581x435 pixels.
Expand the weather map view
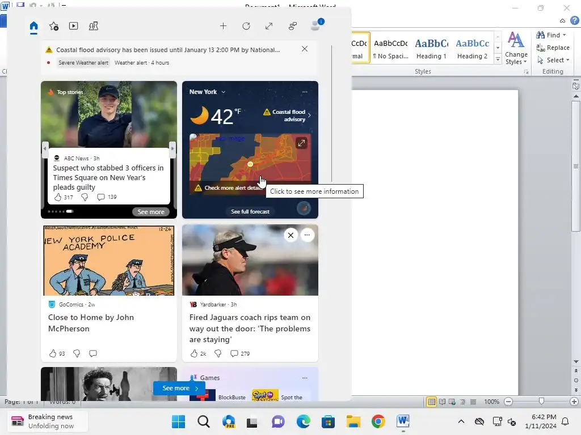(x=301, y=143)
